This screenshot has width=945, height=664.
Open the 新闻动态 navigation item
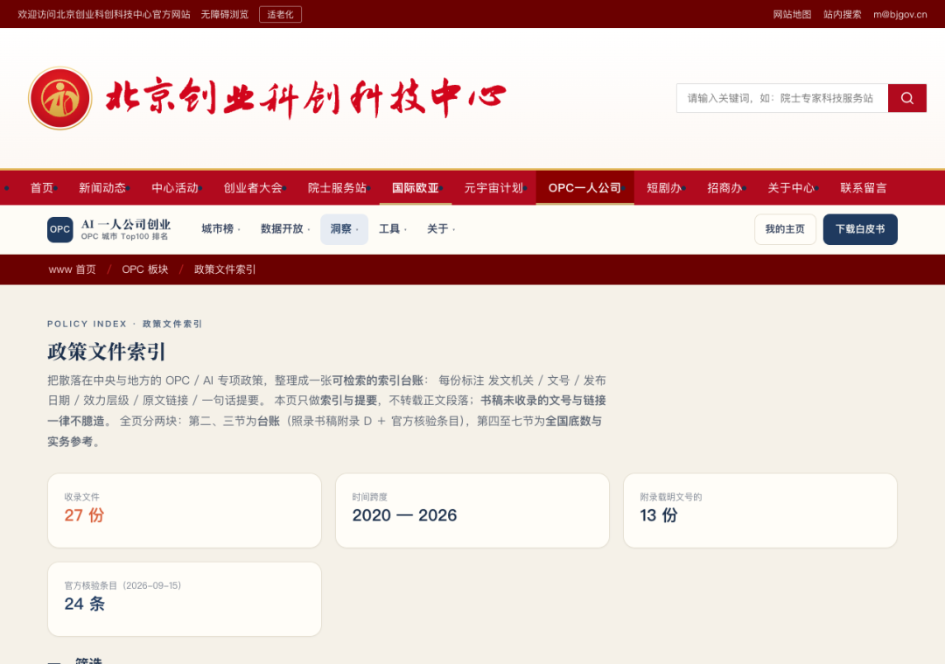pos(102,188)
